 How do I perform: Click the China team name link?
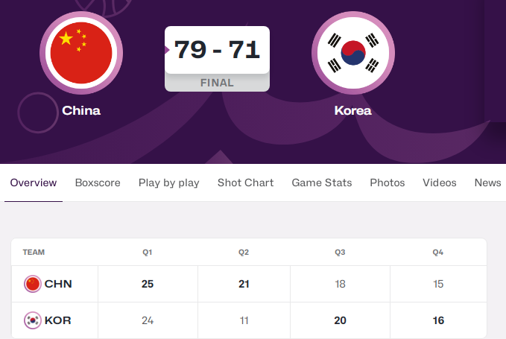tap(81, 111)
